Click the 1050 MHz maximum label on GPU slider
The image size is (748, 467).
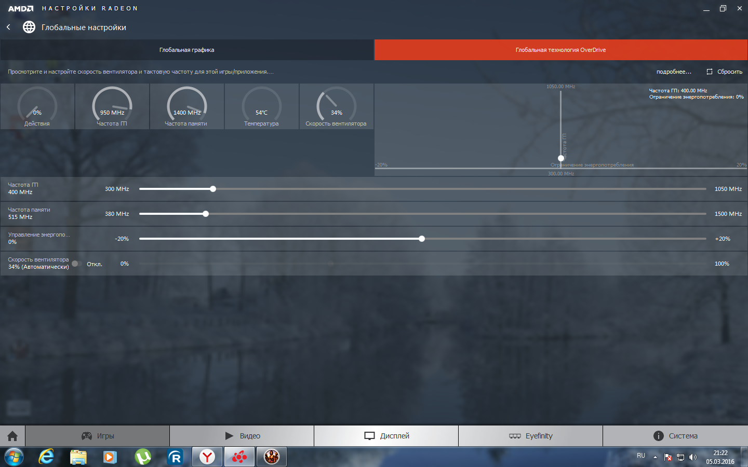click(x=728, y=189)
